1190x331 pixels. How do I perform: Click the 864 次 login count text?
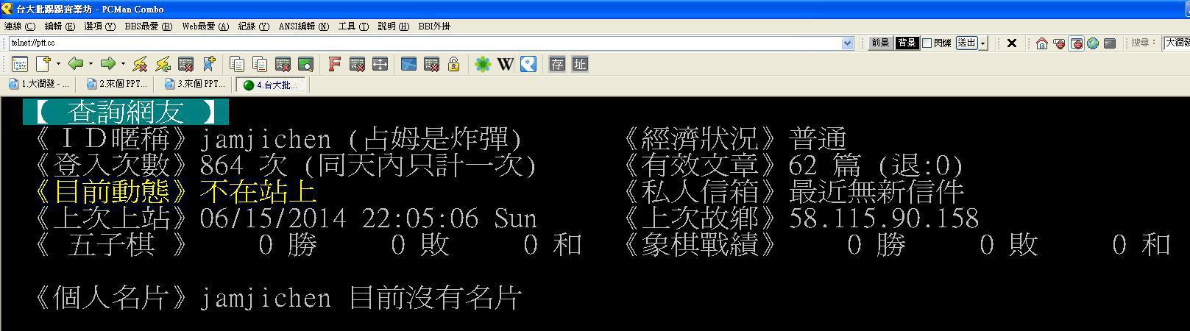pos(244,165)
